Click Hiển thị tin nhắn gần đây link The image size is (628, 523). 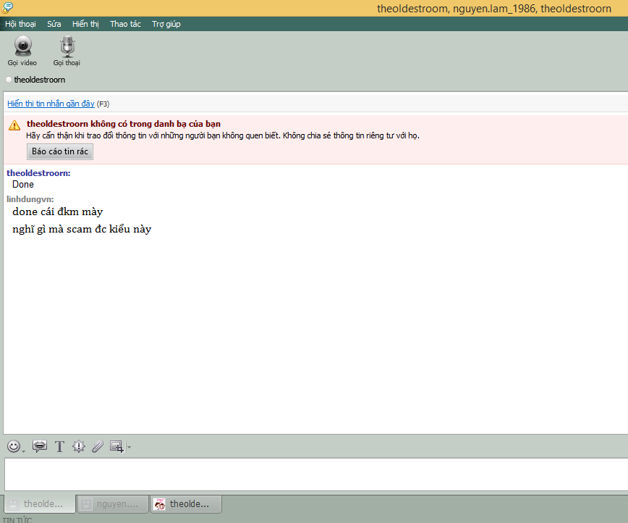[51, 104]
